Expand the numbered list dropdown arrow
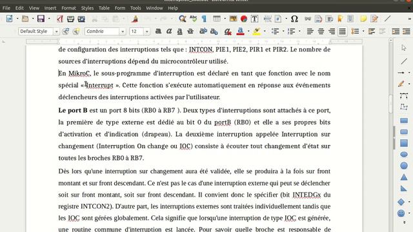The width and height of the screenshot is (413, 232). (x=299, y=32)
